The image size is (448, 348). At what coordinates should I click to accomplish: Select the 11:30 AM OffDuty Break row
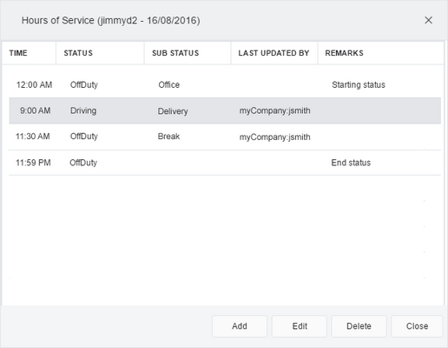[x=225, y=137]
